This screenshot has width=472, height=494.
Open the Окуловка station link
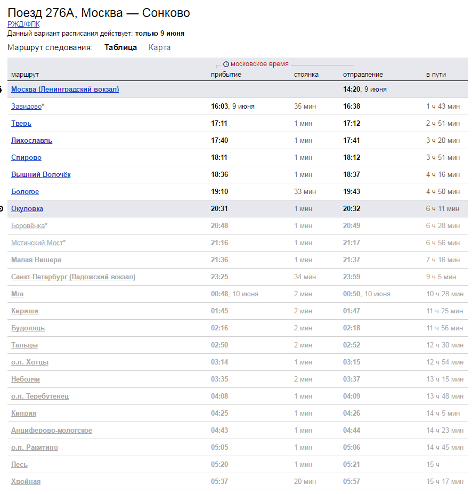(27, 209)
